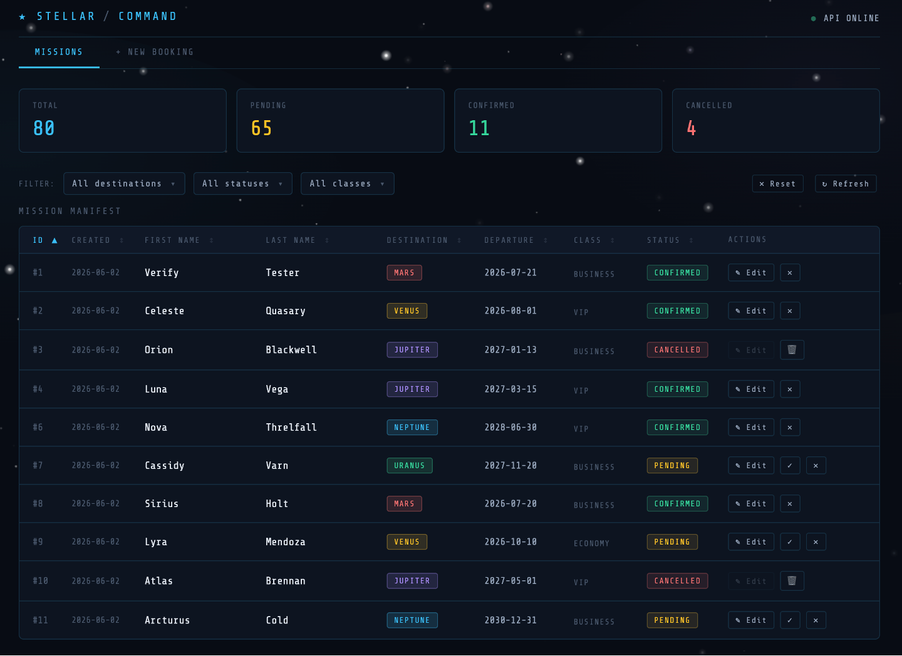Delete cancelled mission #10 Atlas Brennan
Image resolution: width=902 pixels, height=656 pixels.
792,581
